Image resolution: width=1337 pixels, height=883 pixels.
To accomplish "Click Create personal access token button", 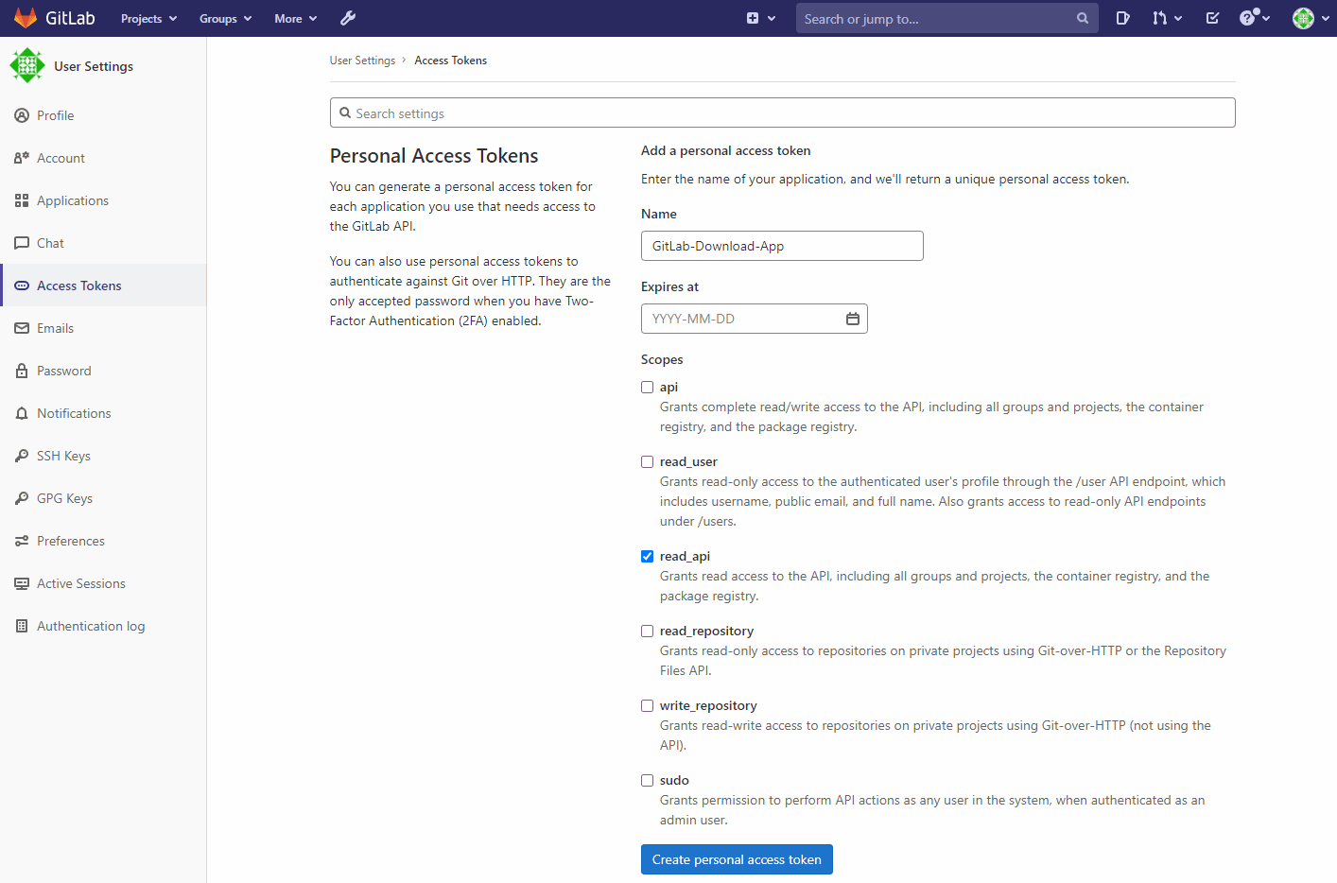I will [x=737, y=859].
